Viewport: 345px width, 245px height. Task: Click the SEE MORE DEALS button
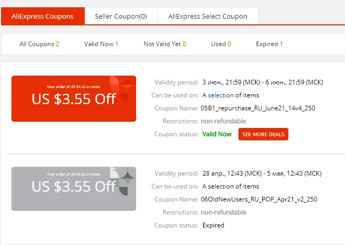click(263, 134)
